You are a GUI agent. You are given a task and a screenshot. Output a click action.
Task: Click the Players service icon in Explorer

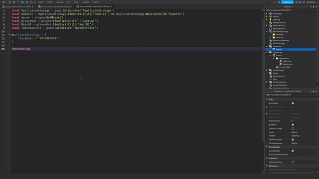[x=270, y=16]
